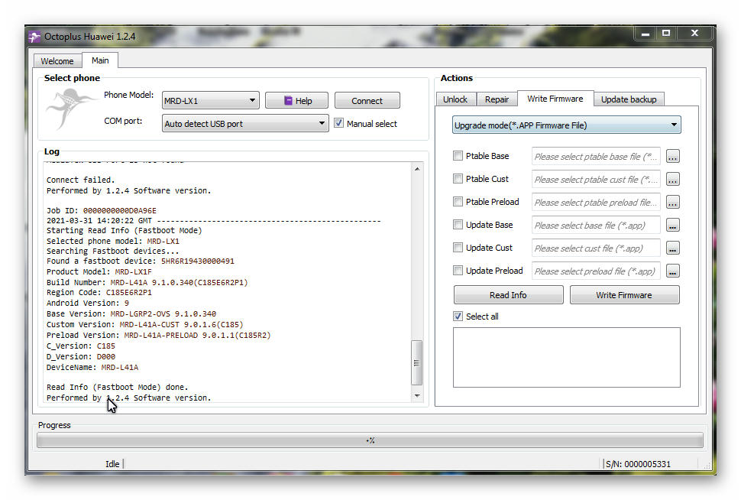Click the Help button
The height and width of the screenshot is (500, 741).
pos(296,101)
